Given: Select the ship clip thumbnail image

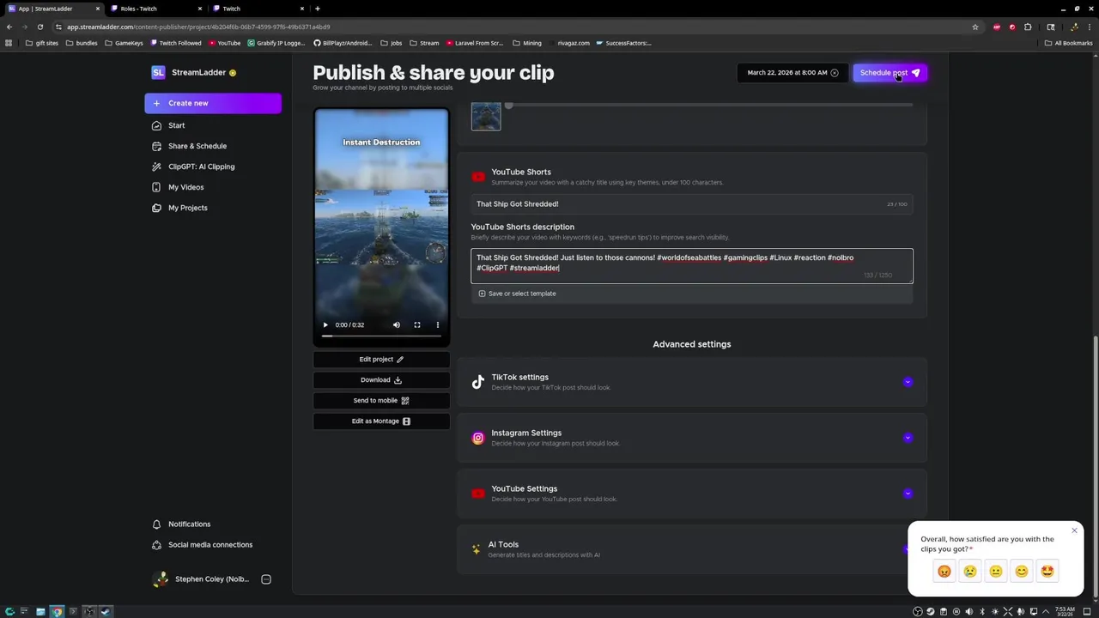Looking at the screenshot, I should point(486,117).
